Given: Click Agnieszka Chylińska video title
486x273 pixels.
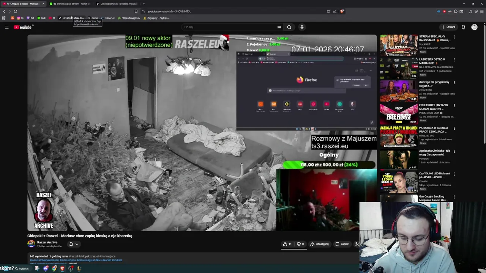Looking at the screenshot, I should pos(434,152).
